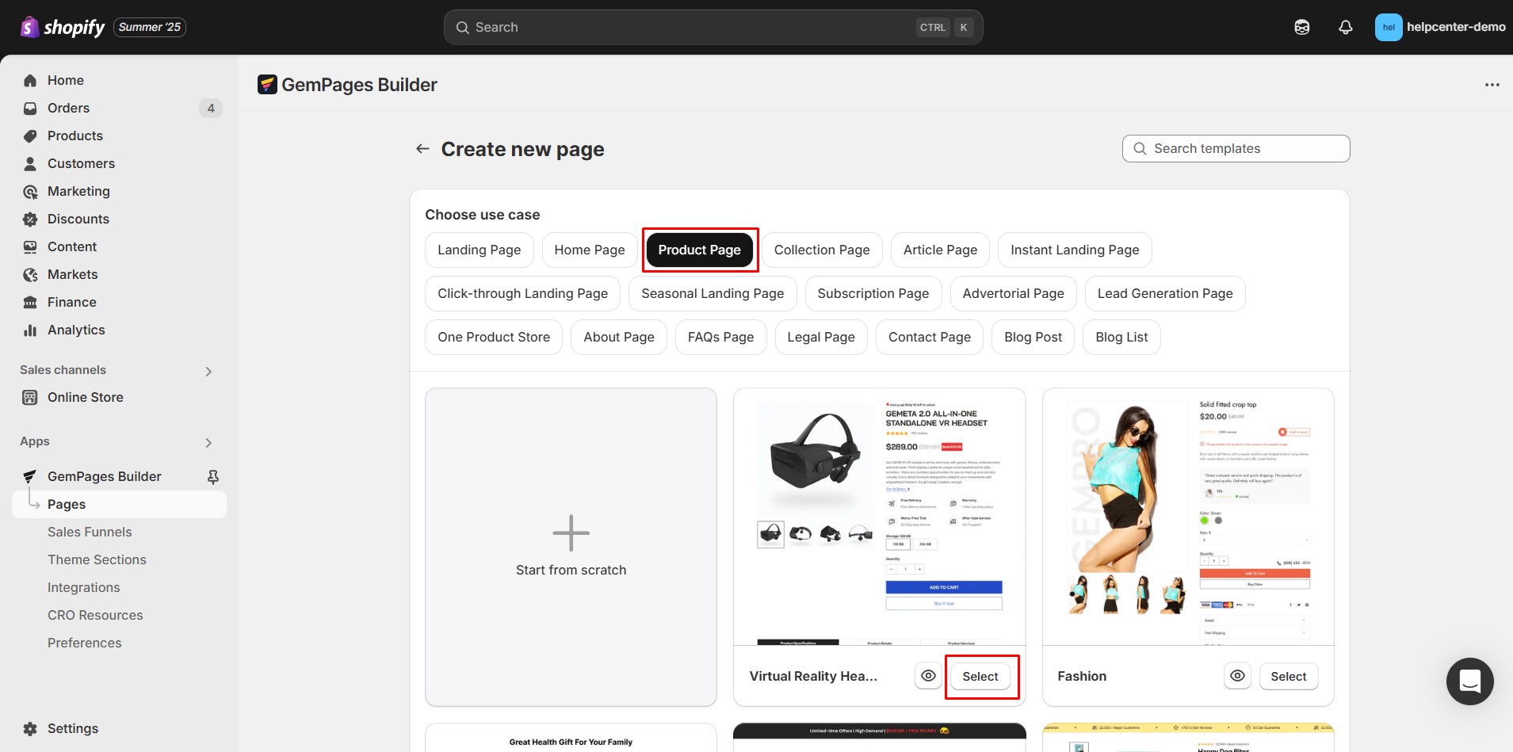
Task: Click the Search templates field
Action: tap(1235, 148)
